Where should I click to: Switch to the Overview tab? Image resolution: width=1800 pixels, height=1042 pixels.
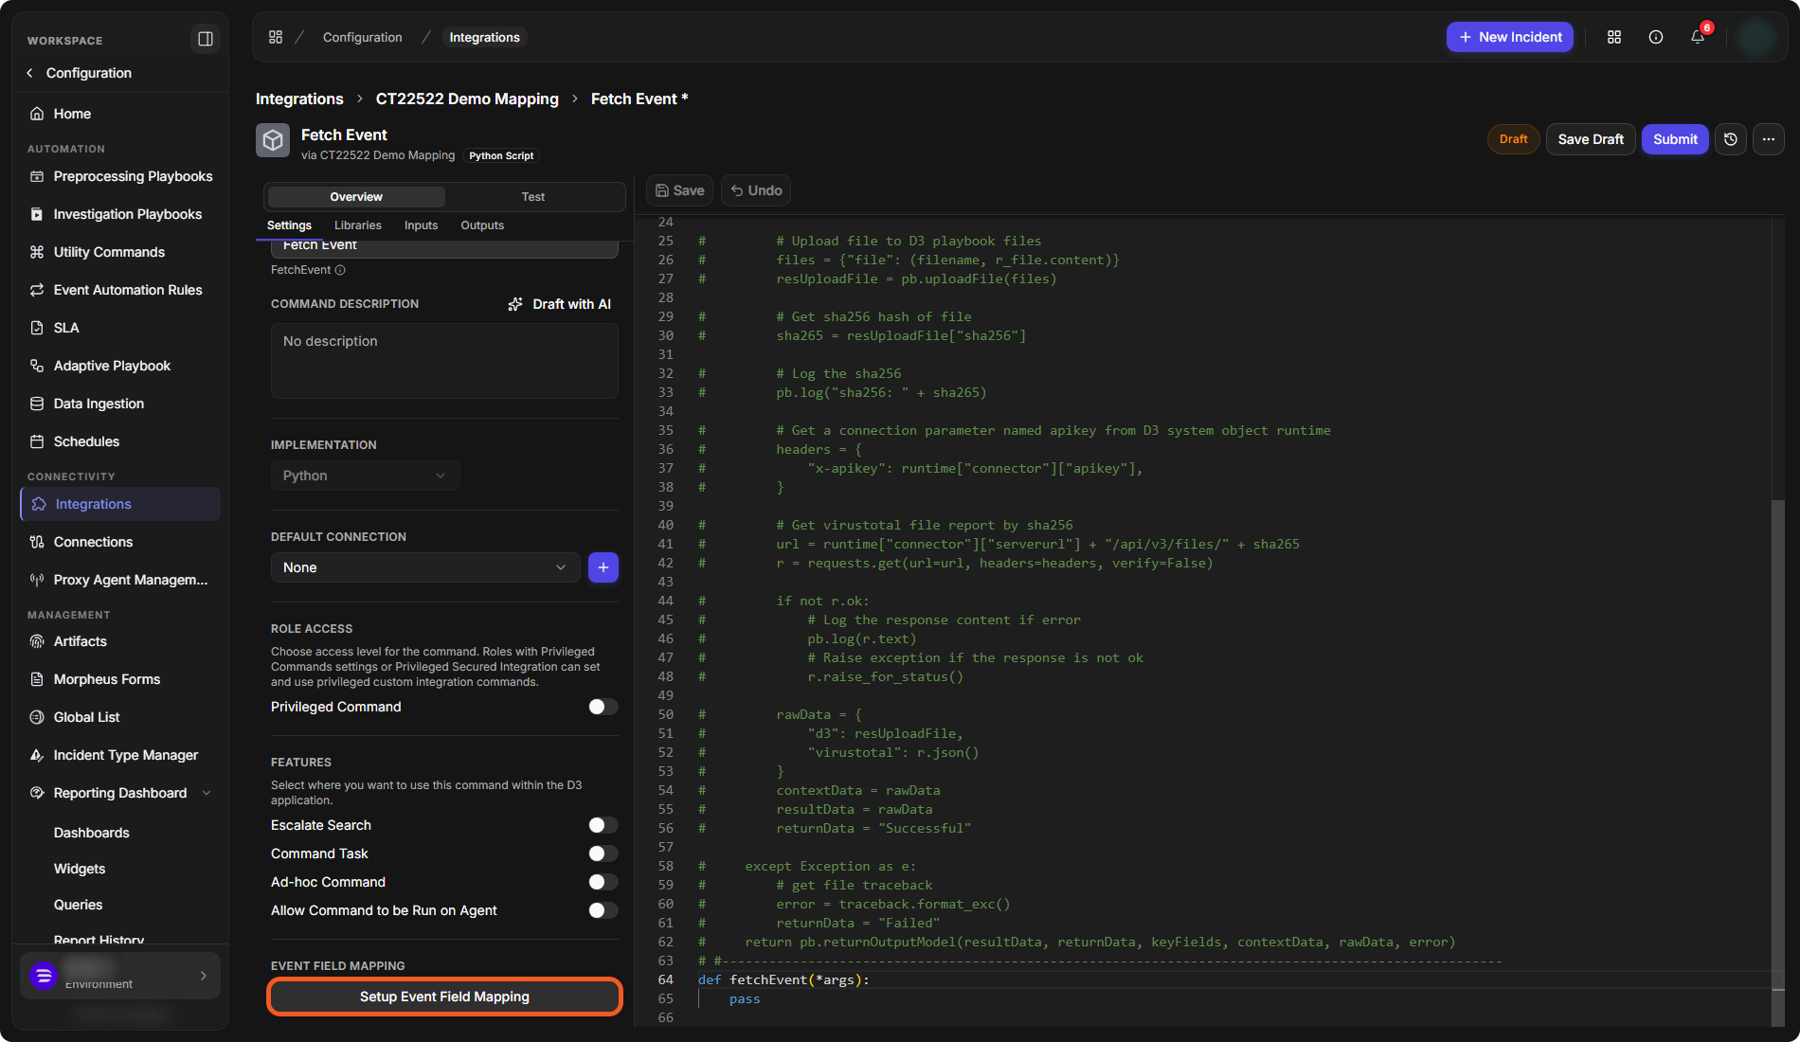[x=356, y=197]
